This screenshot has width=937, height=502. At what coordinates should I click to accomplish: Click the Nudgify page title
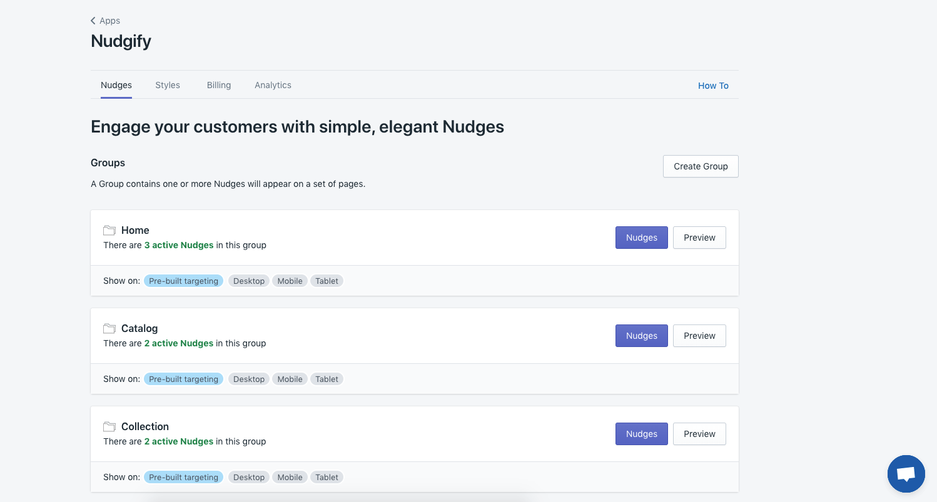[121, 41]
